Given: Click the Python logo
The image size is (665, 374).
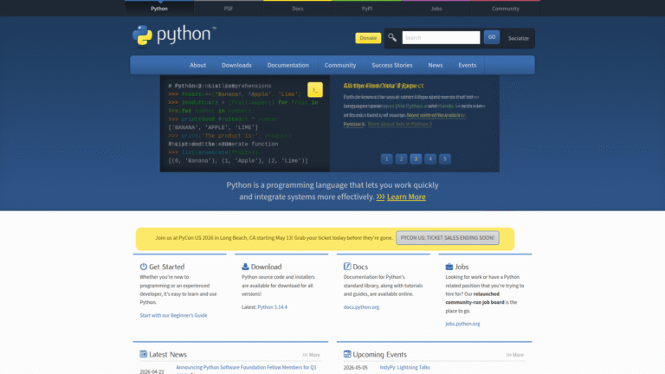Looking at the screenshot, I should (174, 35).
